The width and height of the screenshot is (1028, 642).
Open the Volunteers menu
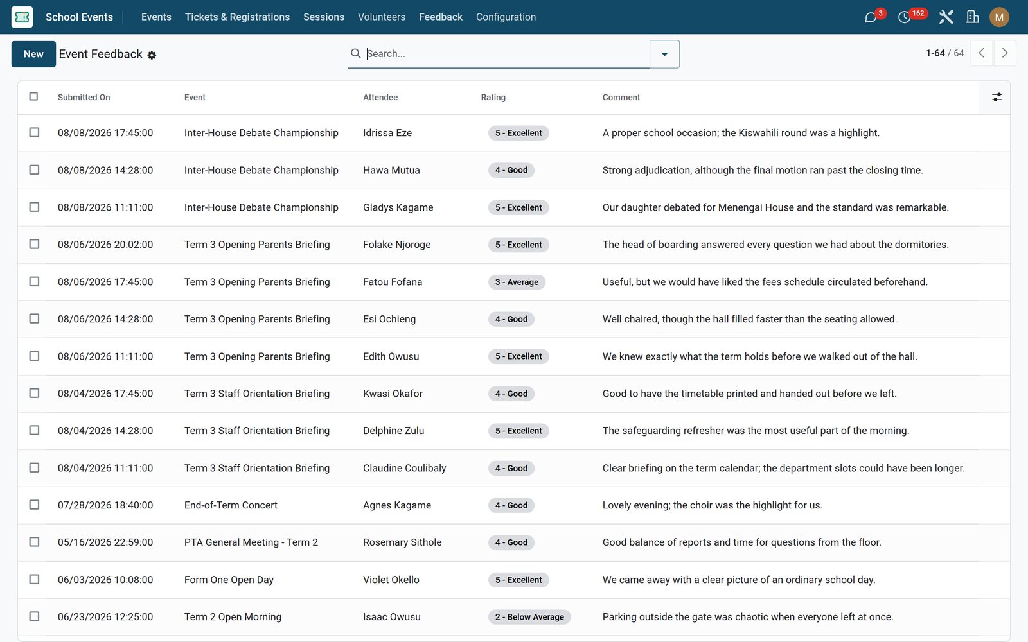point(382,17)
